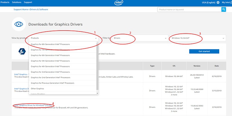Open the Products menu
The image size is (232, 116).
[x=5, y=2]
